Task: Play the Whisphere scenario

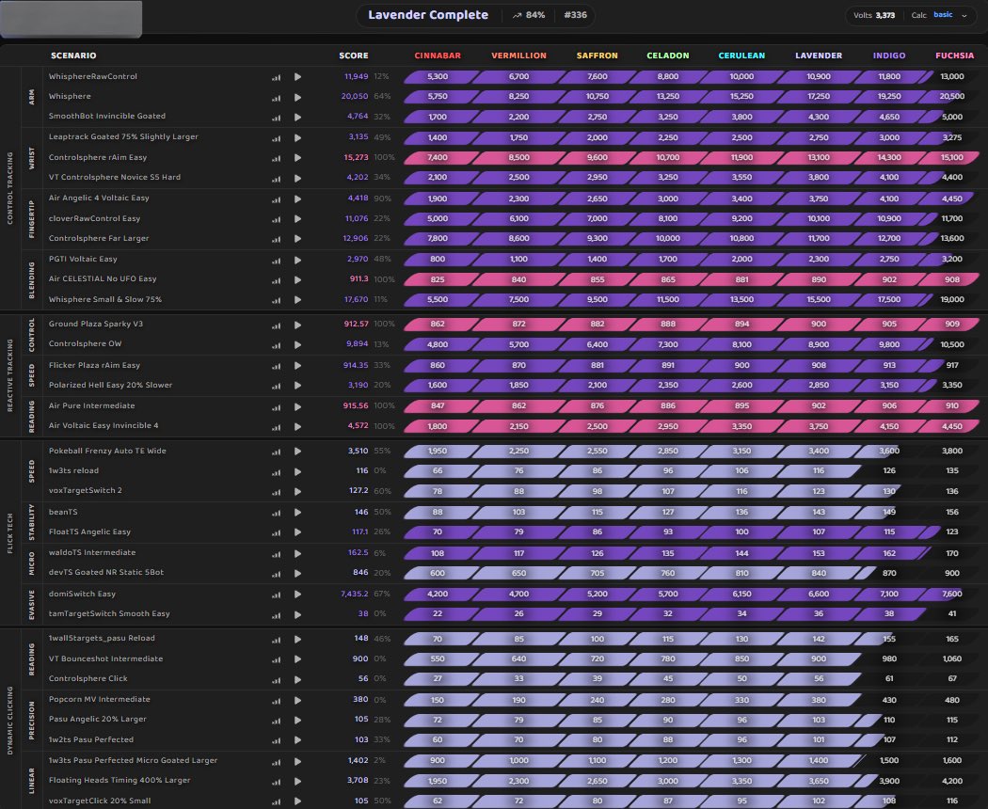Action: [x=297, y=96]
